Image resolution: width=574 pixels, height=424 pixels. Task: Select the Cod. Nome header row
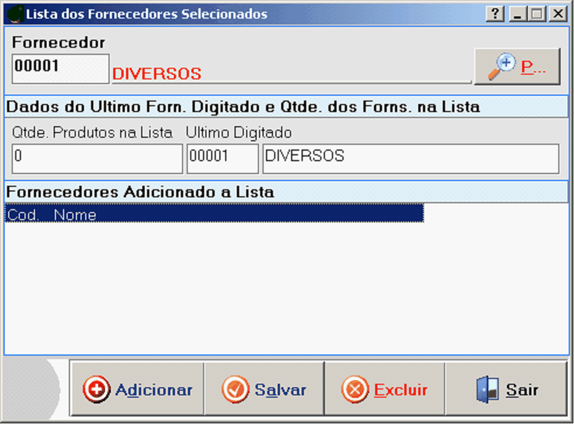(215, 213)
